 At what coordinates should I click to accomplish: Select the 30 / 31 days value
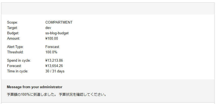[55, 71]
